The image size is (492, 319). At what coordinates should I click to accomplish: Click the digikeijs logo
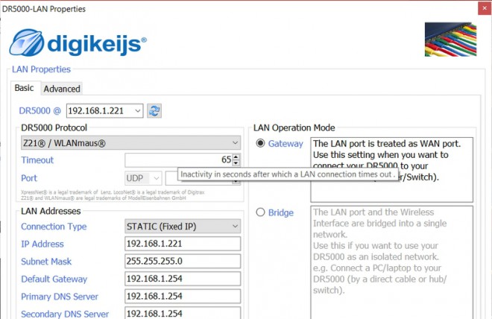click(78, 43)
